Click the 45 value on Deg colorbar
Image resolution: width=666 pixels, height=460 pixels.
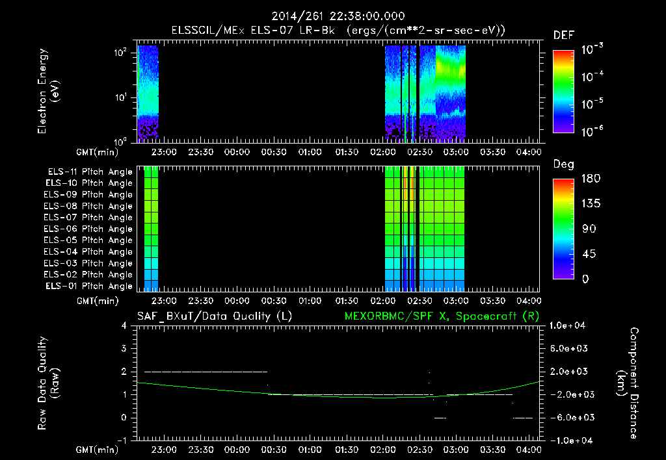pos(589,254)
